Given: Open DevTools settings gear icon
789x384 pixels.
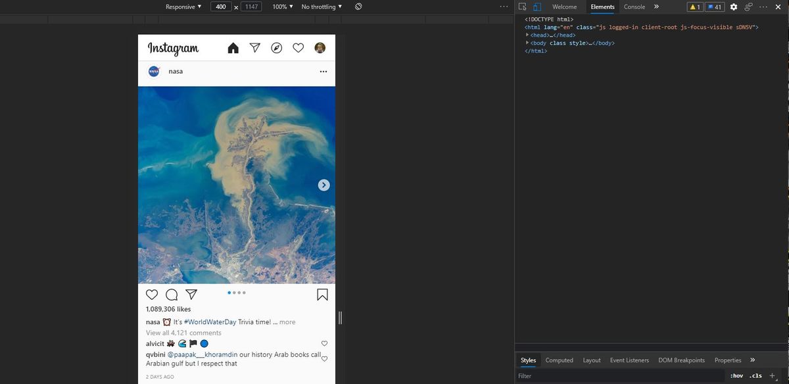Looking at the screenshot, I should tap(733, 7).
